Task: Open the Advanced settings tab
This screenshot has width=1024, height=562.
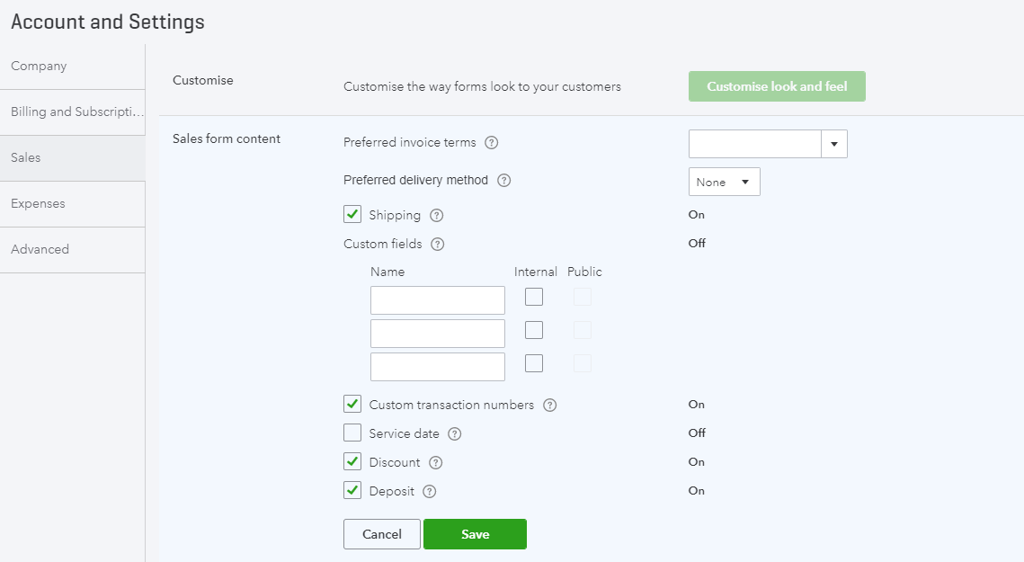Action: tap(73, 250)
